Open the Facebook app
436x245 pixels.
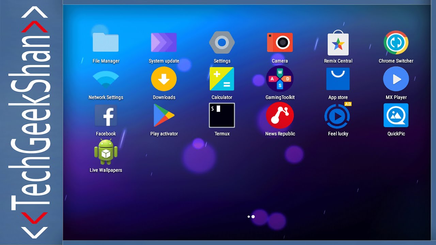point(106,115)
